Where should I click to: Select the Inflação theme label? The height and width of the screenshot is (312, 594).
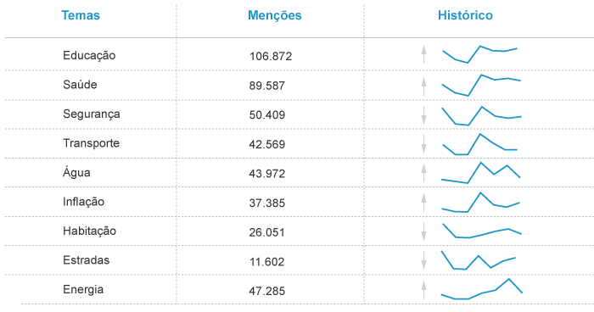pos(83,202)
